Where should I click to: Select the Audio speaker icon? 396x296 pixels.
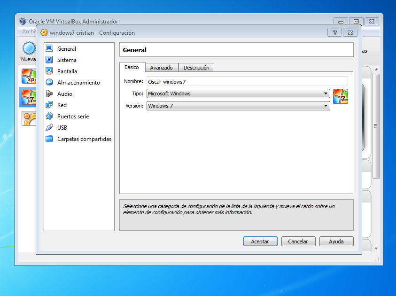(x=49, y=93)
